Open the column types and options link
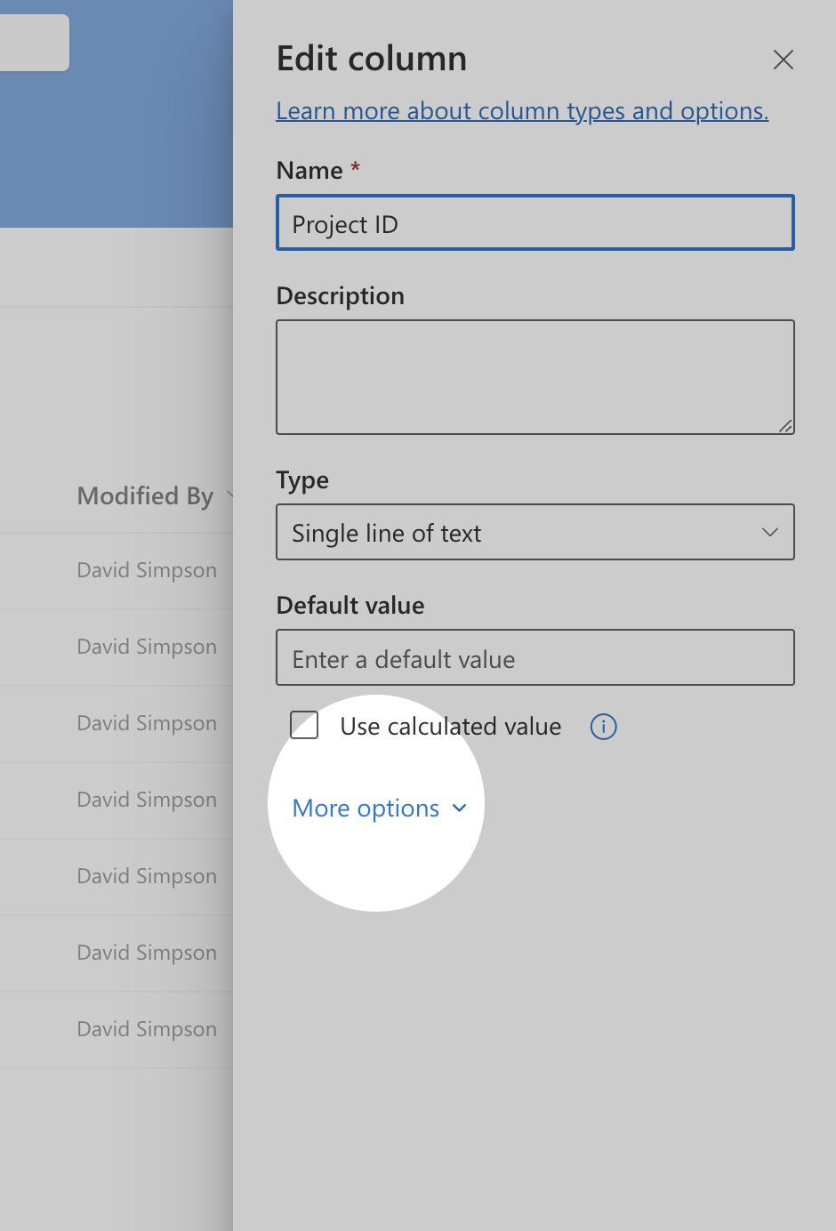This screenshot has width=836, height=1231. [522, 111]
